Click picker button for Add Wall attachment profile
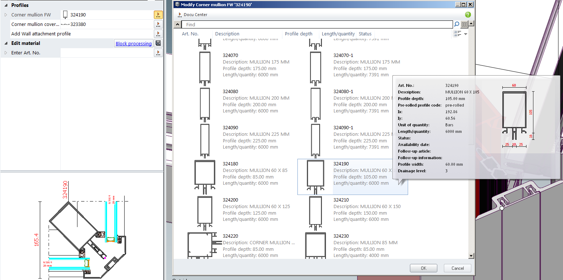The height and width of the screenshot is (280, 563). click(158, 34)
